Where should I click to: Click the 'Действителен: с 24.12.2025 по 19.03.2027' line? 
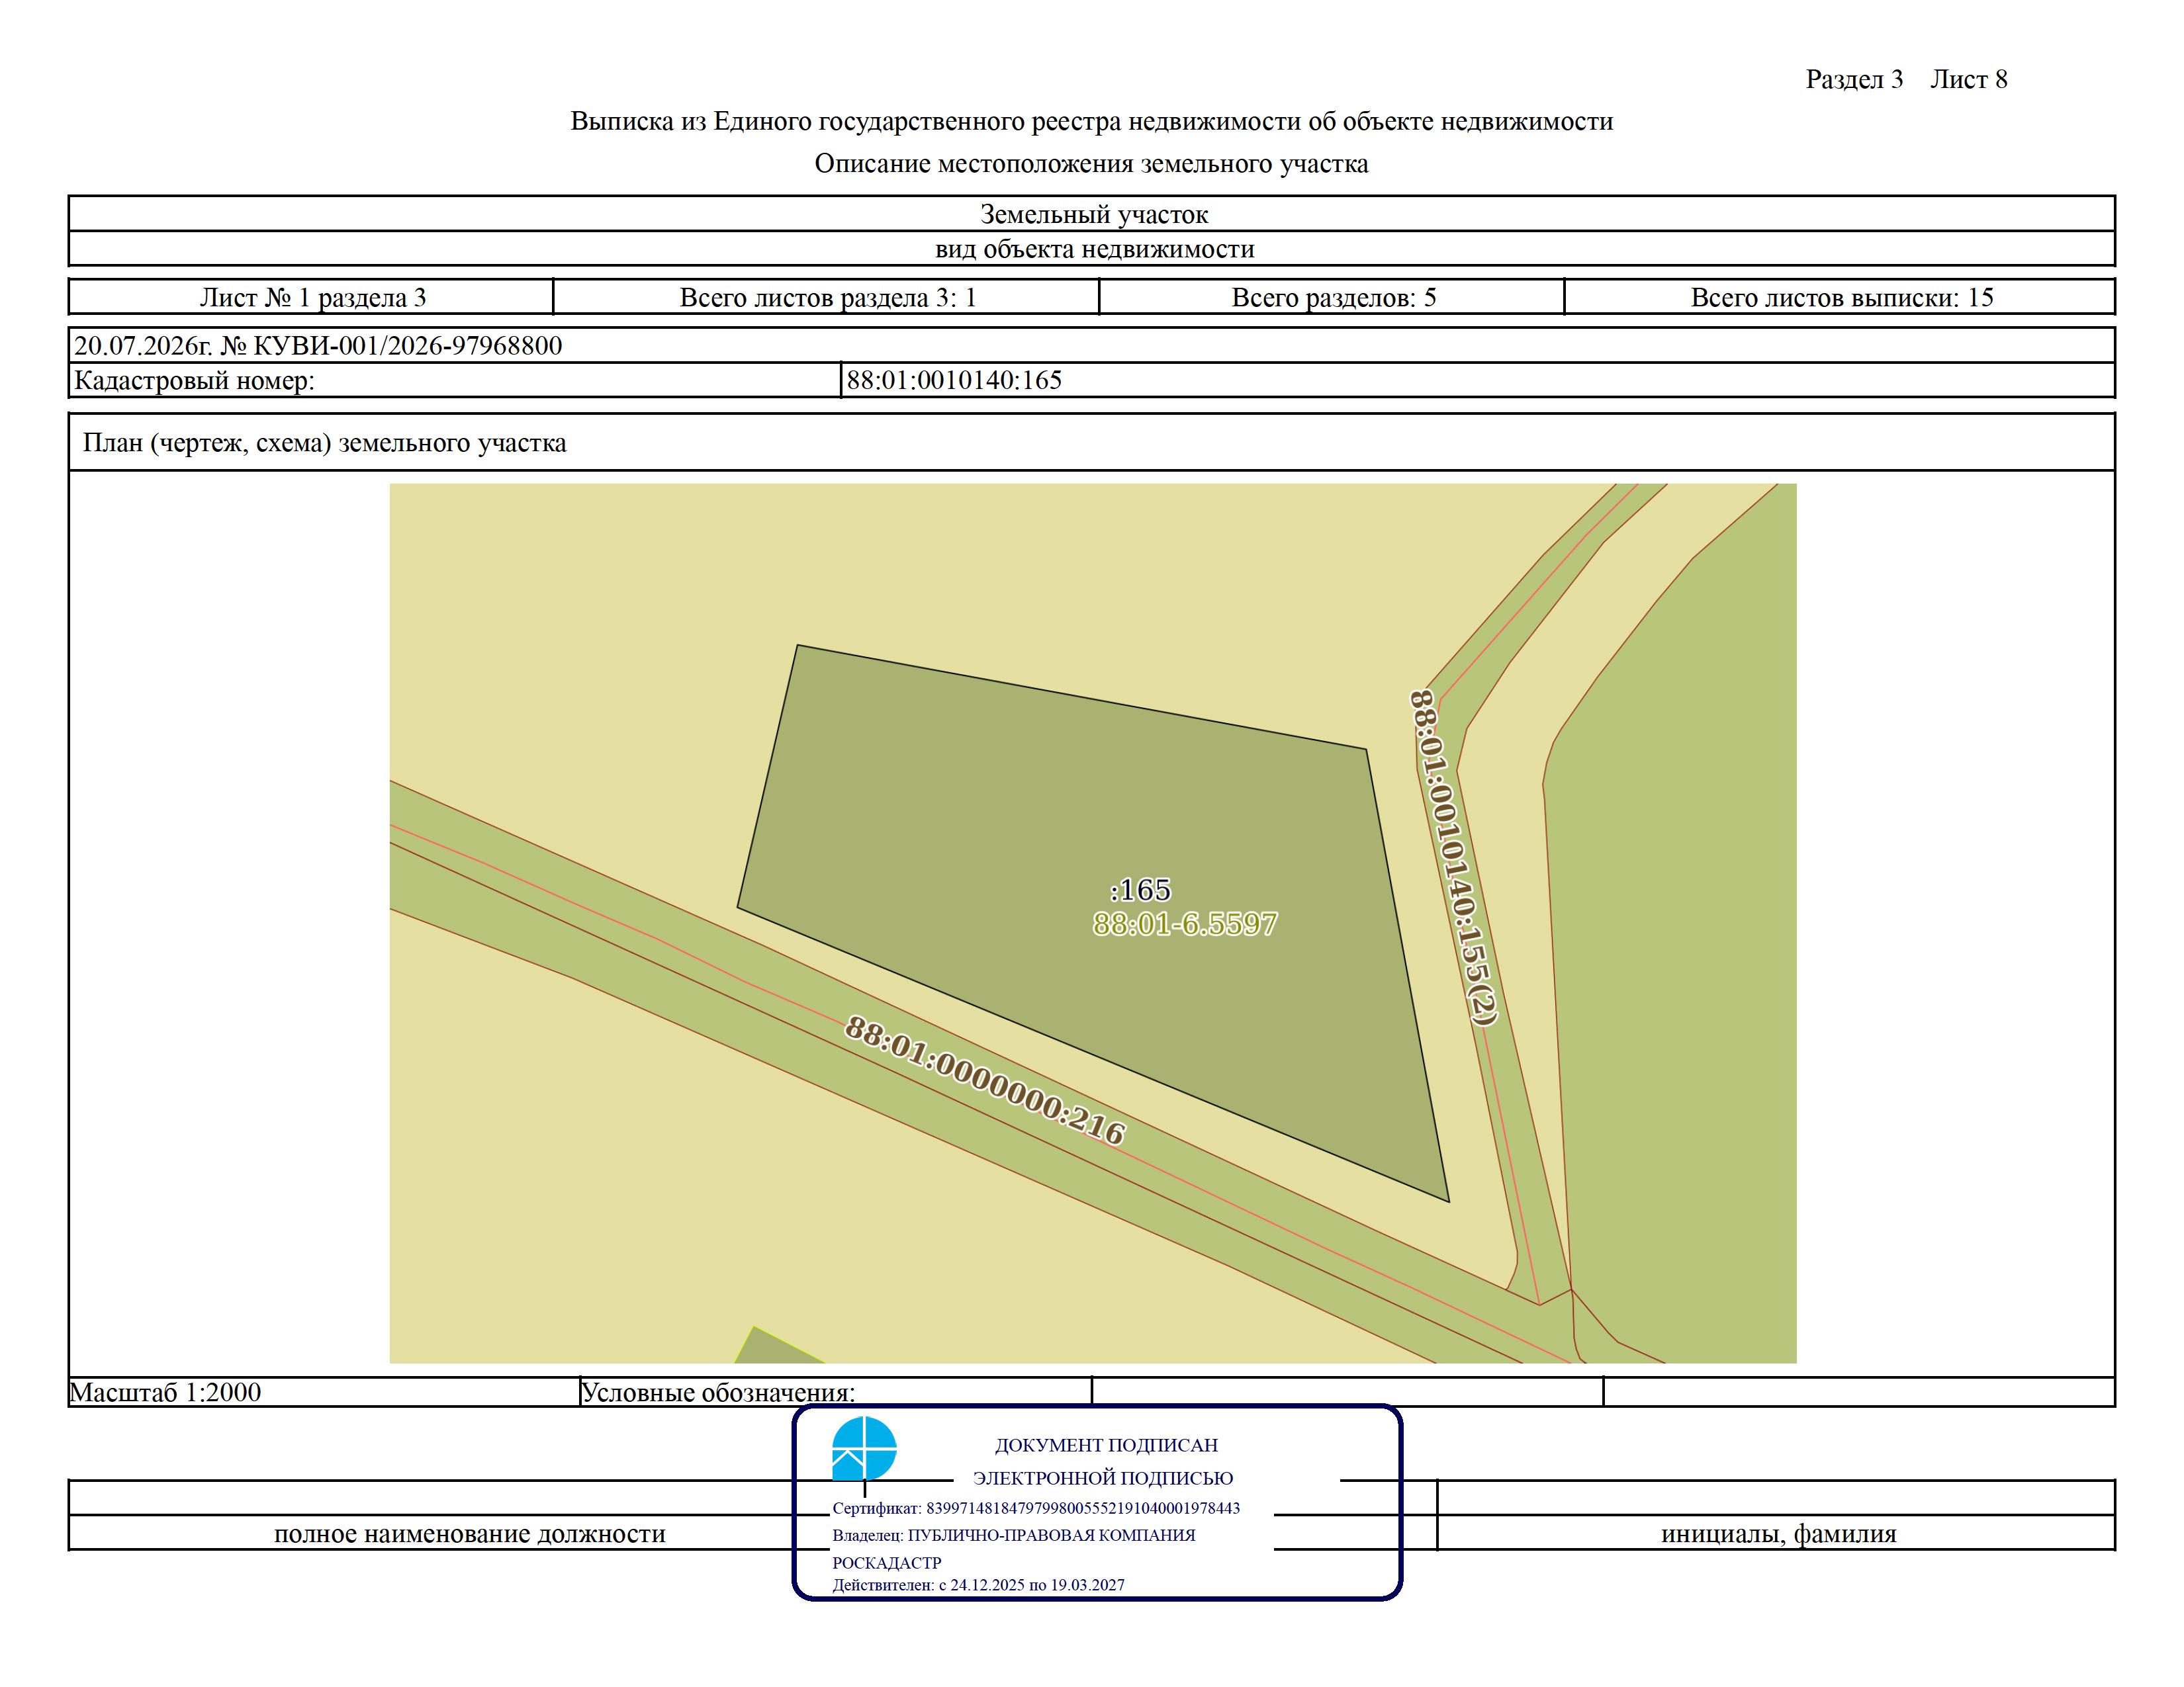978,1585
